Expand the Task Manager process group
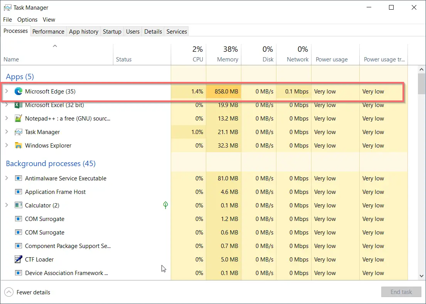This screenshot has width=426, height=304. pyautogui.click(x=7, y=132)
